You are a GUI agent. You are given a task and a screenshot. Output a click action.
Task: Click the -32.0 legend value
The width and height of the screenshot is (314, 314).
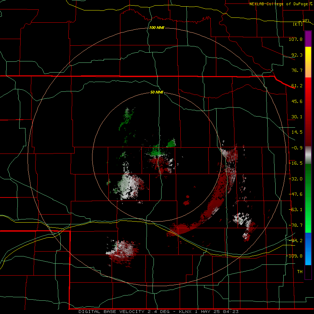click(x=296, y=179)
